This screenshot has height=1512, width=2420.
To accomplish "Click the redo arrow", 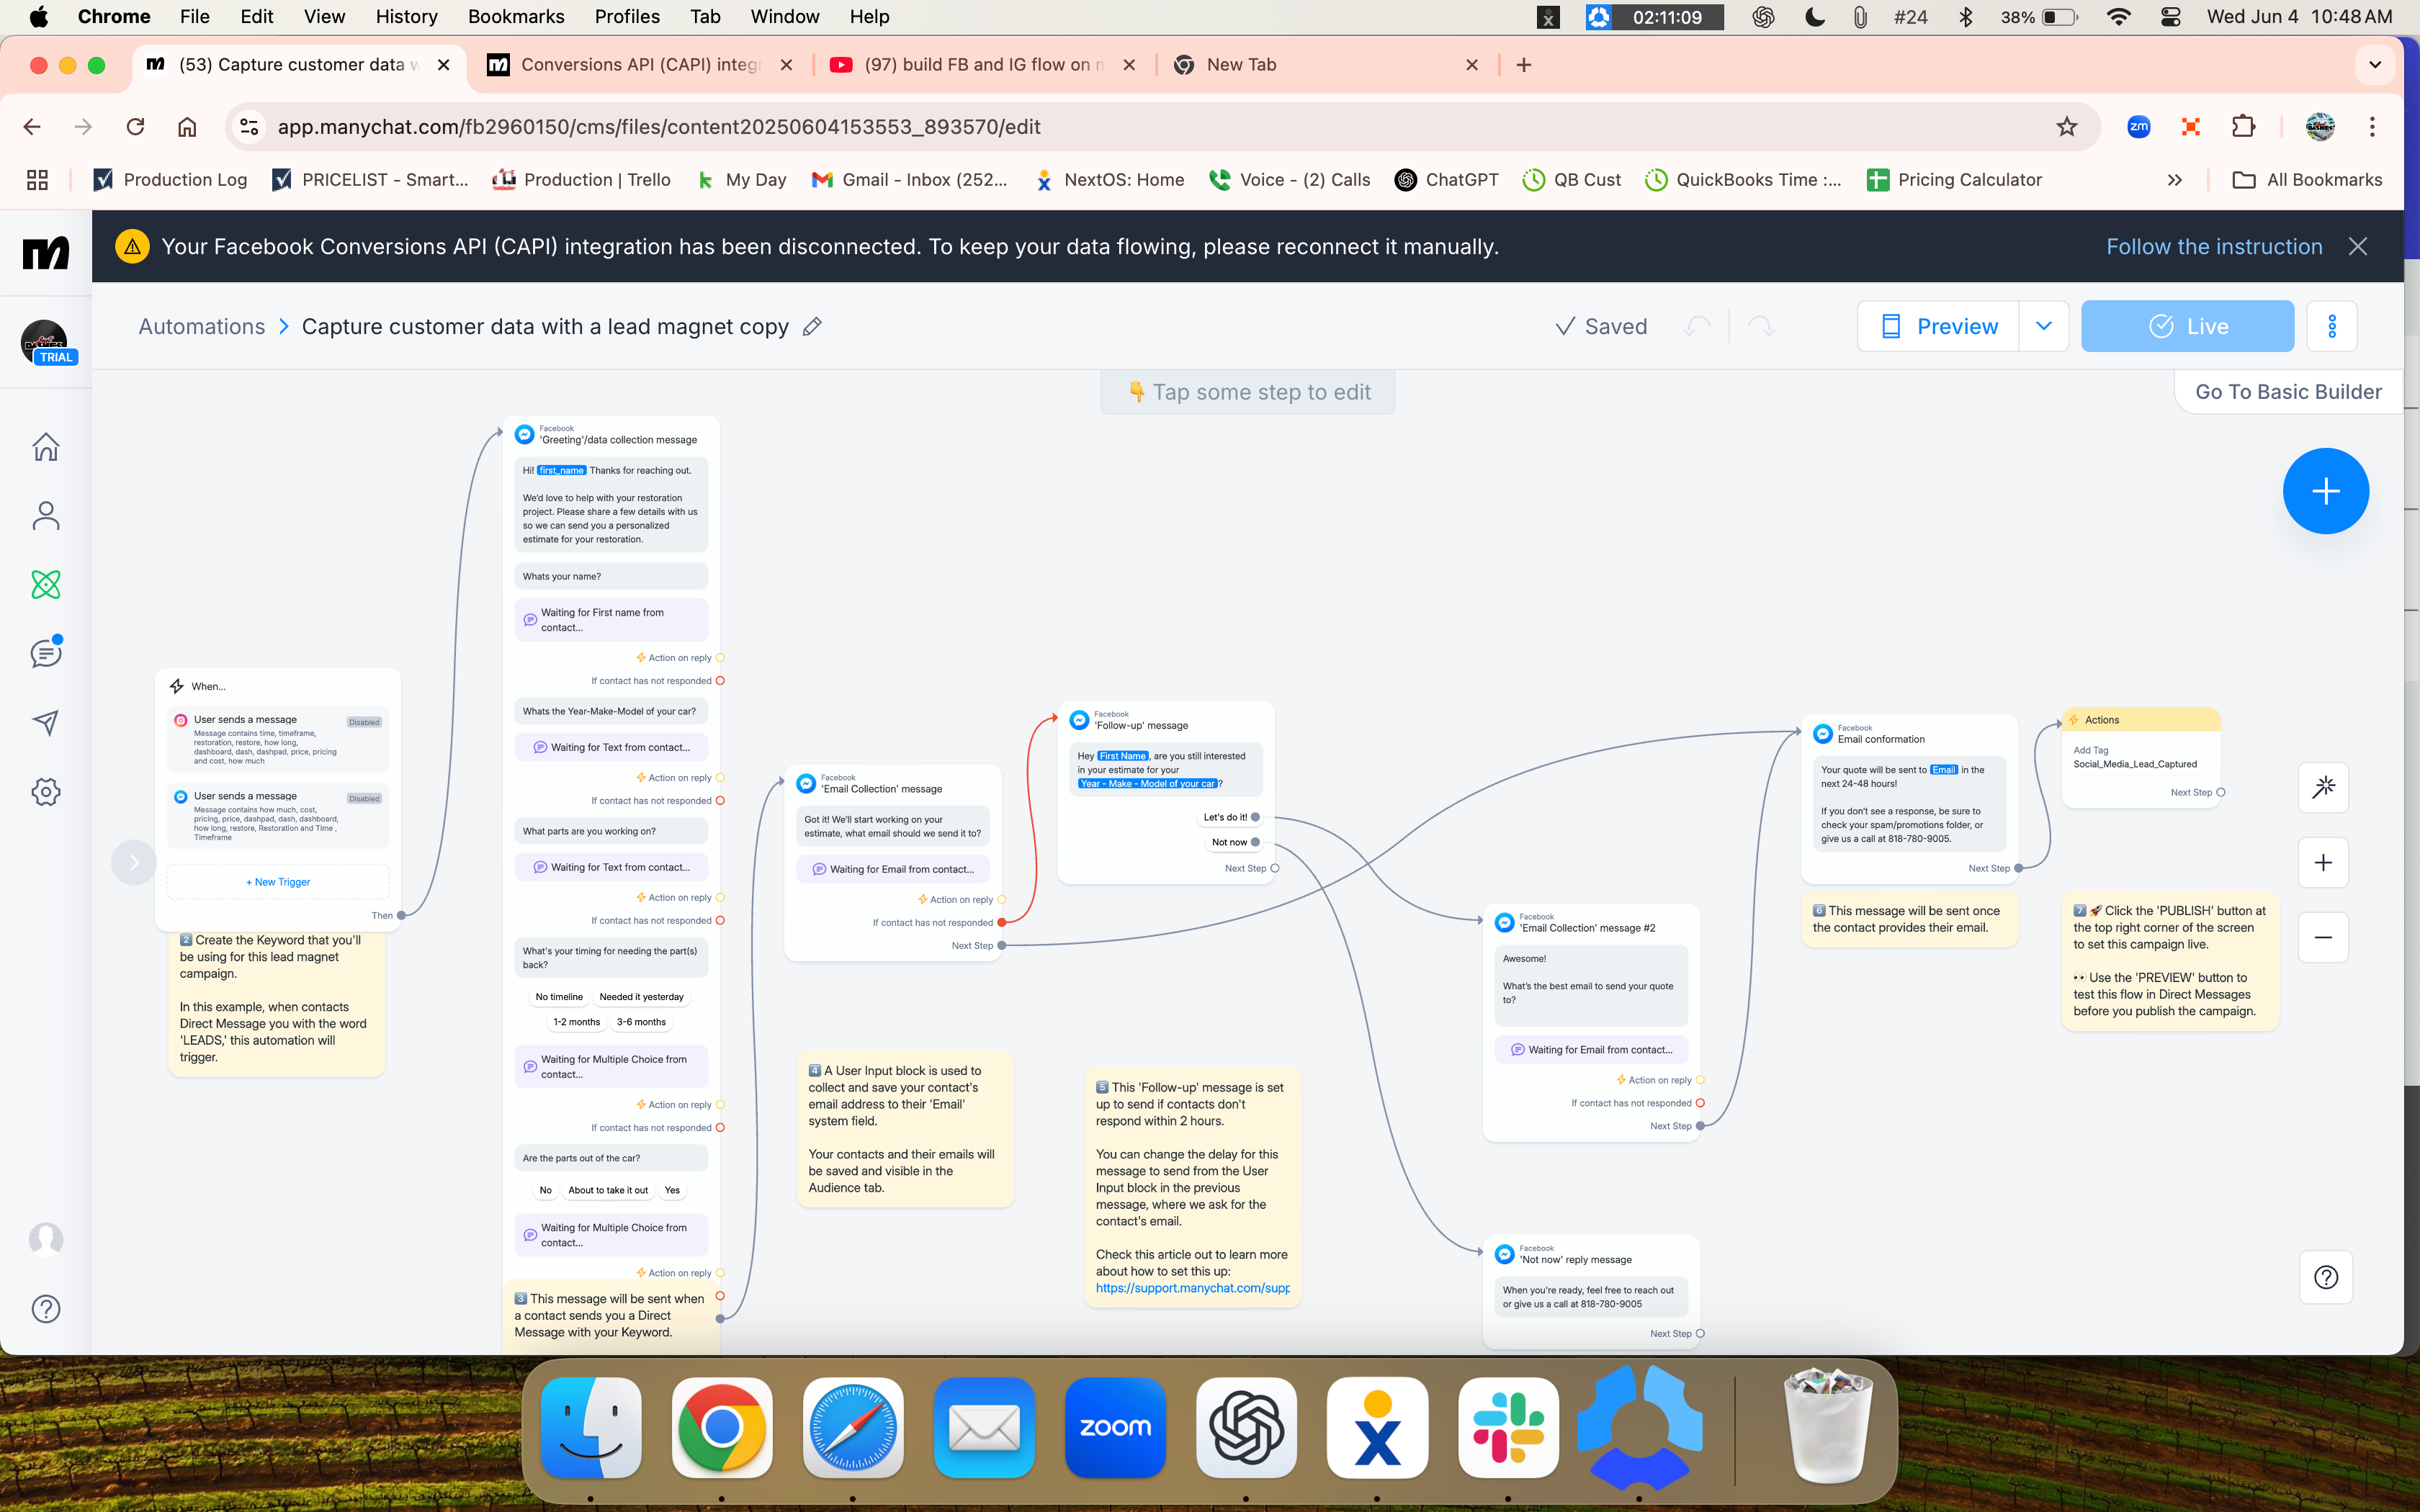I will point(1760,326).
